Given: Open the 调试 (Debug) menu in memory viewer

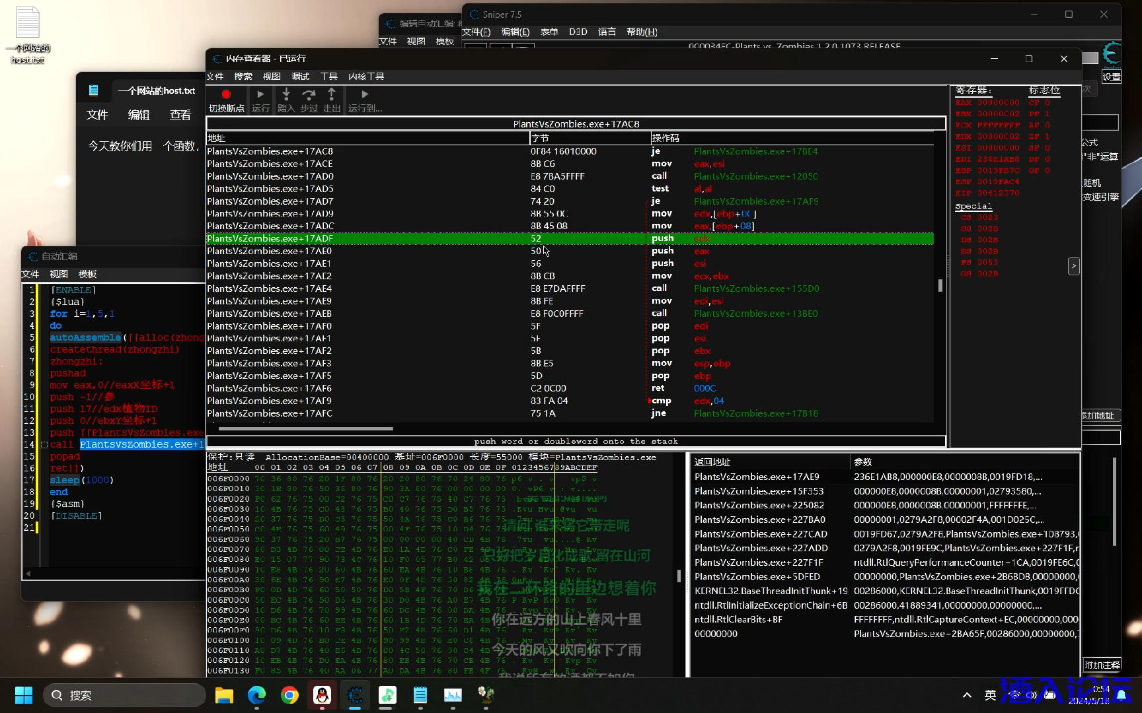Looking at the screenshot, I should 301,77.
